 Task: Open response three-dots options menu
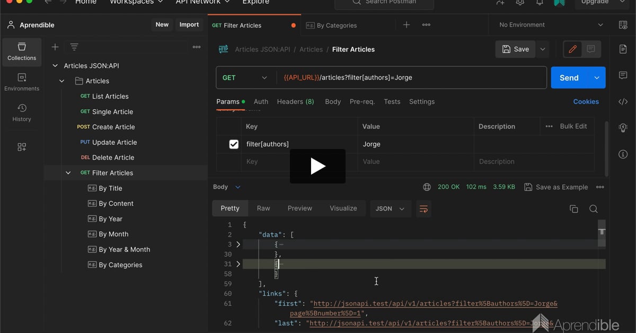[x=600, y=187]
